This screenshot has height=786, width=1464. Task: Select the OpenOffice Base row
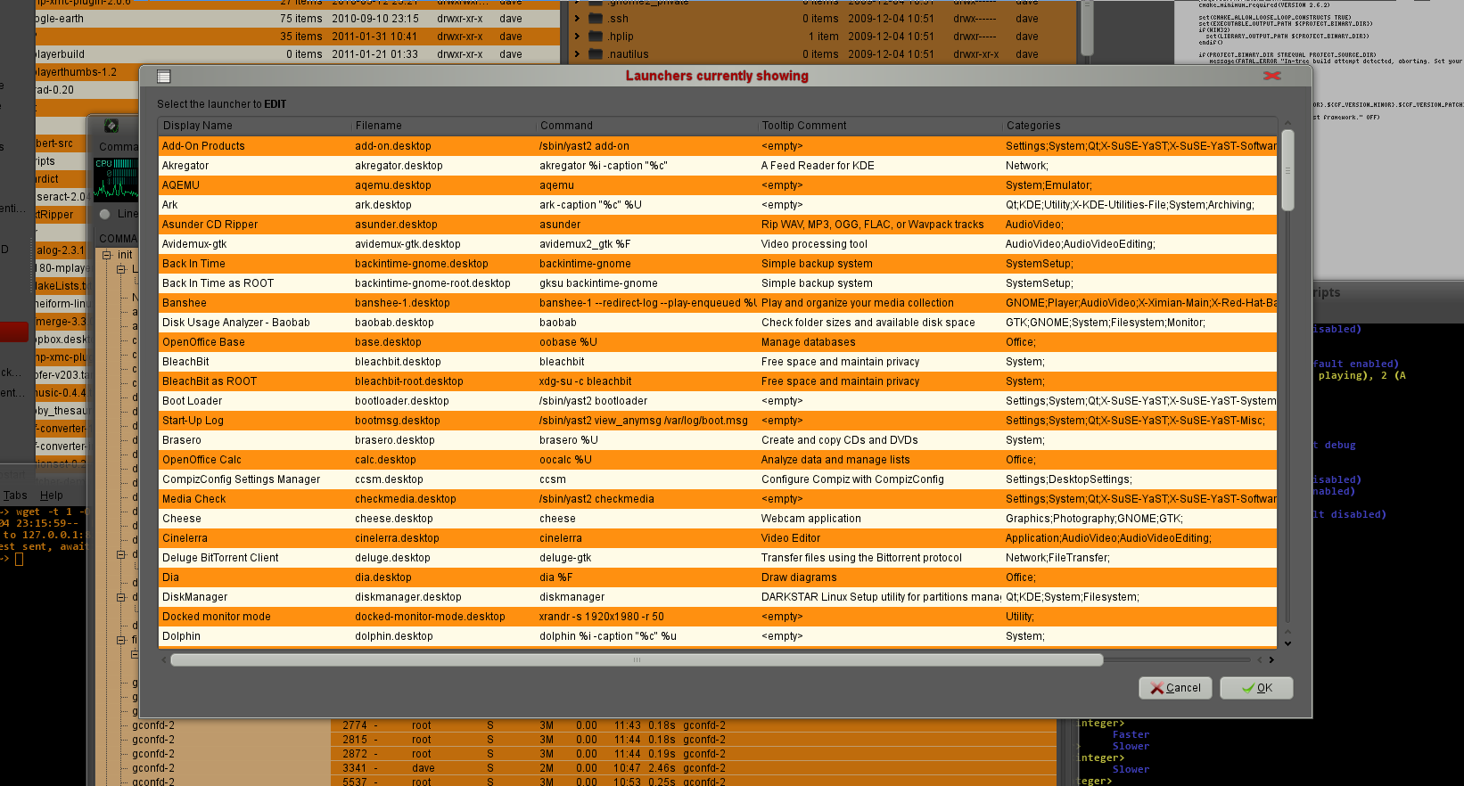pos(718,342)
